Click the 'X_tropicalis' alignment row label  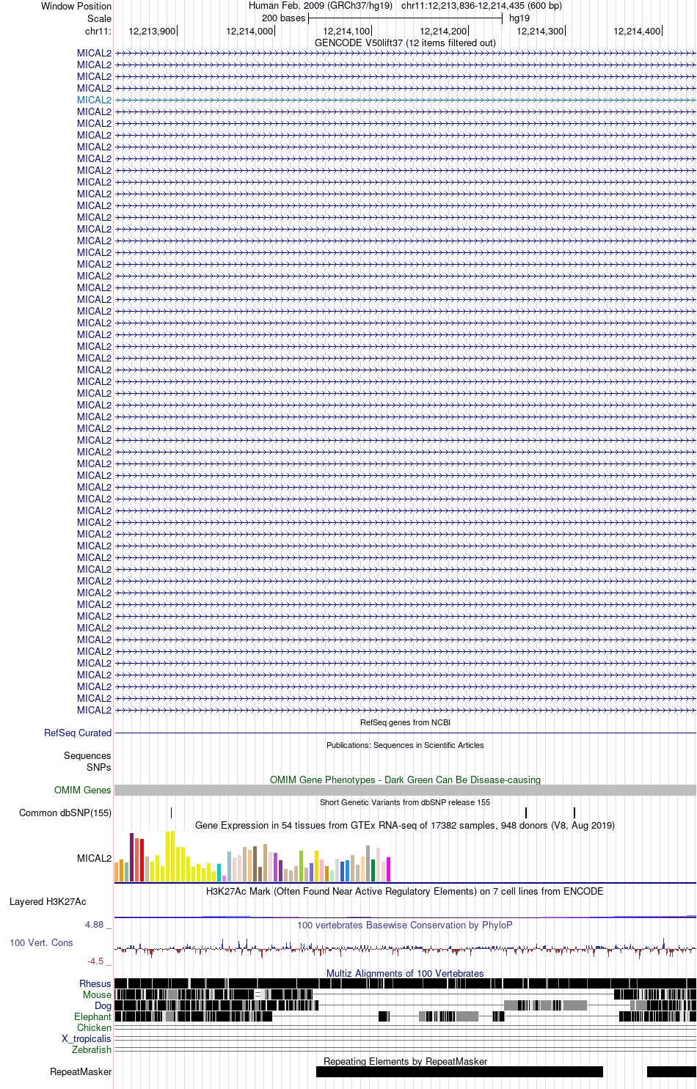pos(87,1038)
